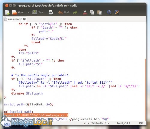This screenshot has width=150, height=129.
Task: Open Find with the magnifier icon
Action: point(109,12)
